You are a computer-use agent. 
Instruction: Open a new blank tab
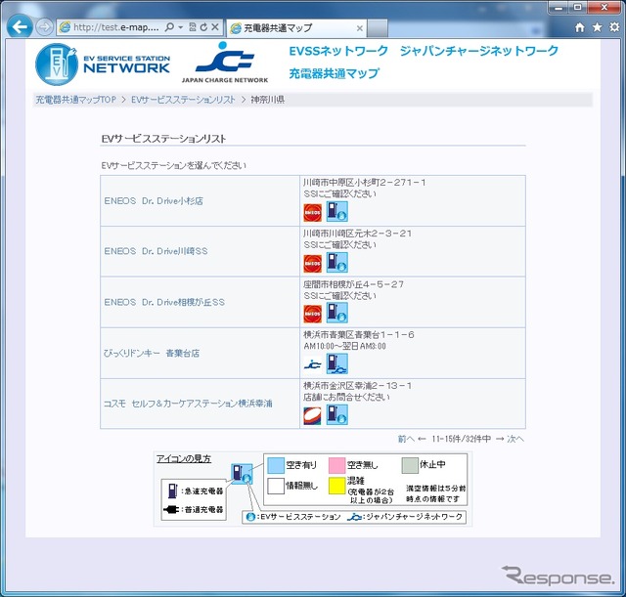(378, 28)
